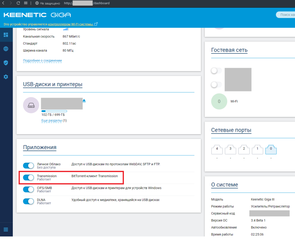295x243 pixels.
Task: Click the Keenetic Giga logo
Action: 37,15
